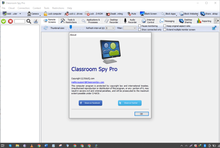Click Lock CD-ROM toolbar icon
Viewport: 220px width, 148px height.
[87, 14]
